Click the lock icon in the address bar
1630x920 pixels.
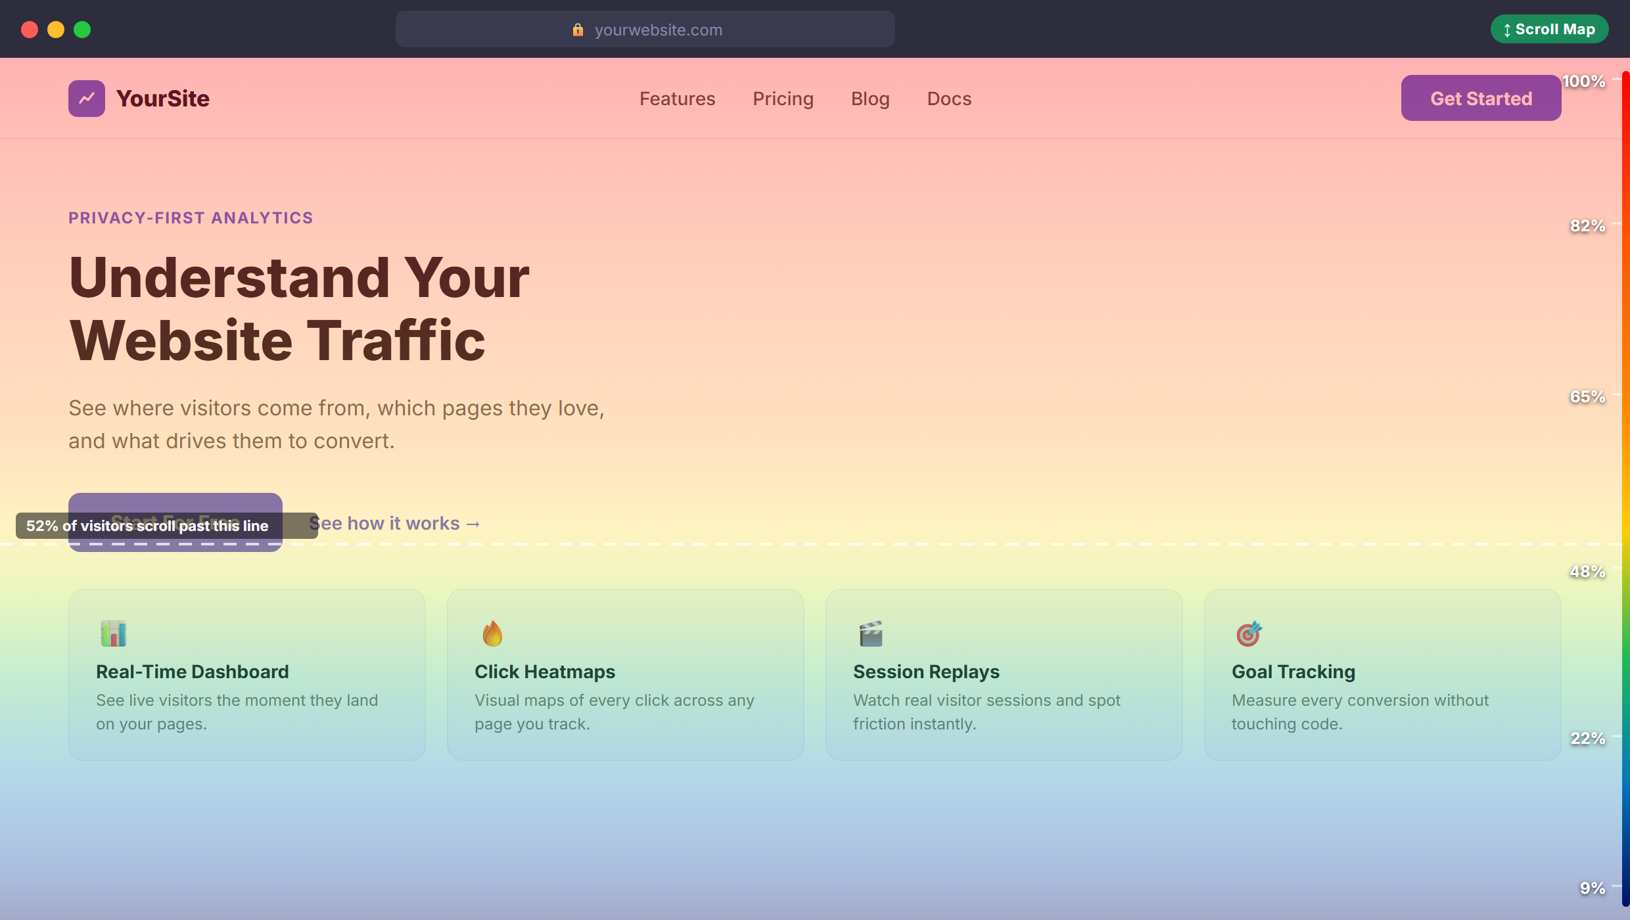(x=578, y=30)
